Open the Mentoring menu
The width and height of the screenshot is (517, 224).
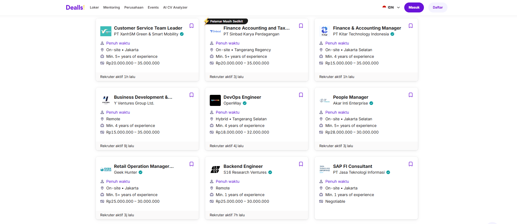[x=112, y=7]
